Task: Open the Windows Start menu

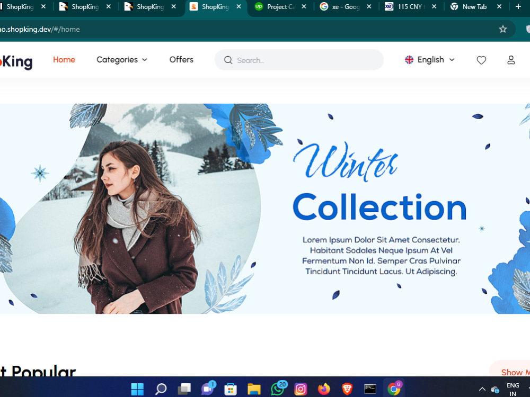Action: point(137,389)
